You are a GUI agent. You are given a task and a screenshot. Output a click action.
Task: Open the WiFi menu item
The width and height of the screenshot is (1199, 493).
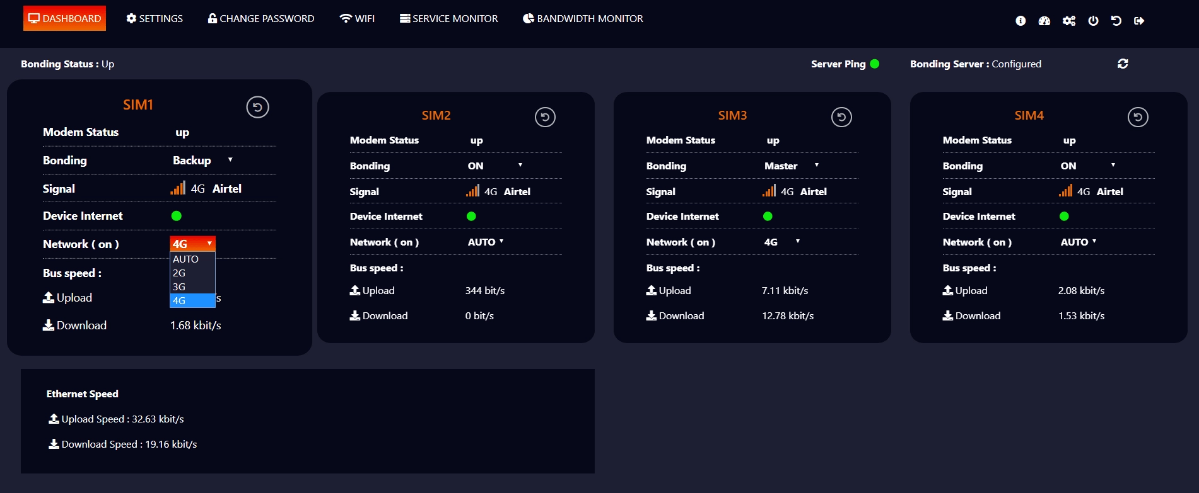(357, 18)
